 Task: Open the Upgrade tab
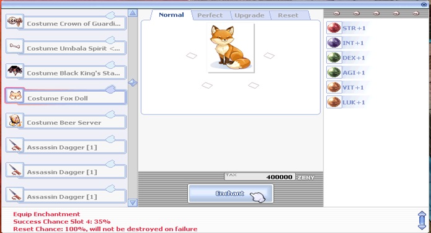[249, 15]
